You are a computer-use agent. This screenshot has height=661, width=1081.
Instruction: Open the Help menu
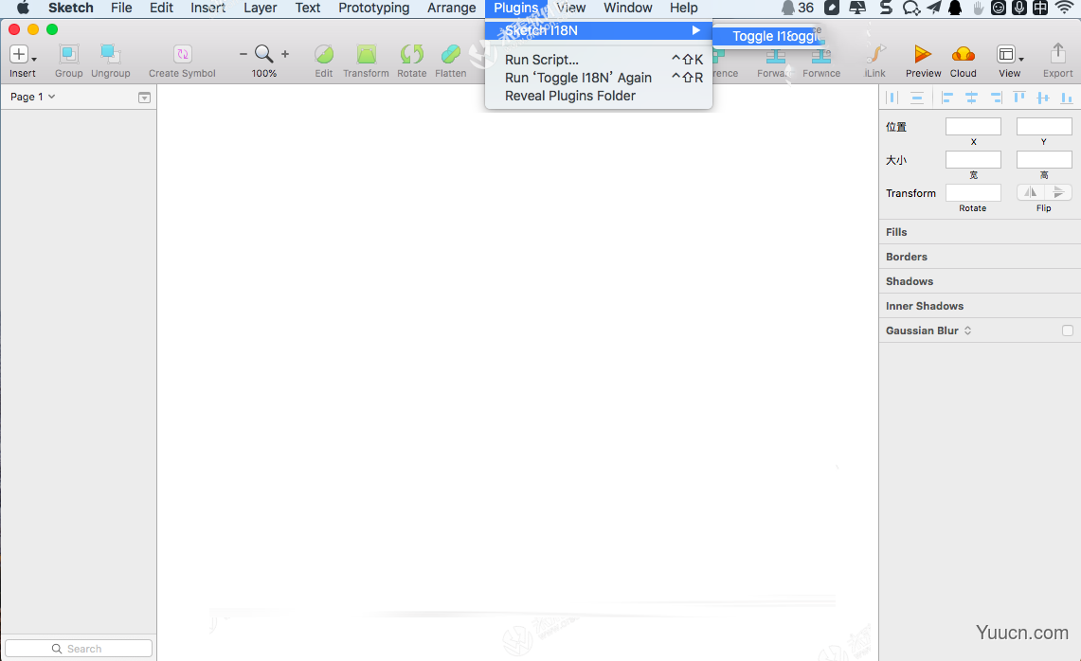tap(684, 9)
